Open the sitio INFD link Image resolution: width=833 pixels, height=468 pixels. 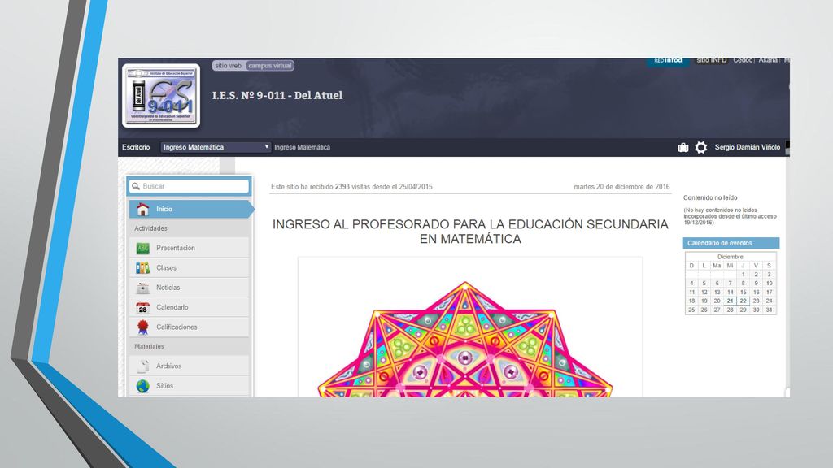711,60
